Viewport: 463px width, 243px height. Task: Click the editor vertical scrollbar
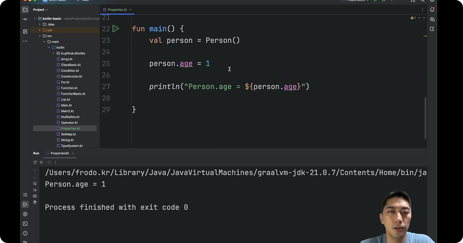[425, 117]
